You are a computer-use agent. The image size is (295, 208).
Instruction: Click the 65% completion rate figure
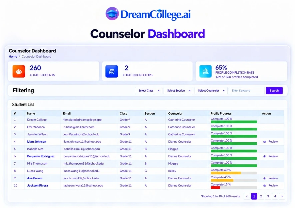tap(221, 67)
